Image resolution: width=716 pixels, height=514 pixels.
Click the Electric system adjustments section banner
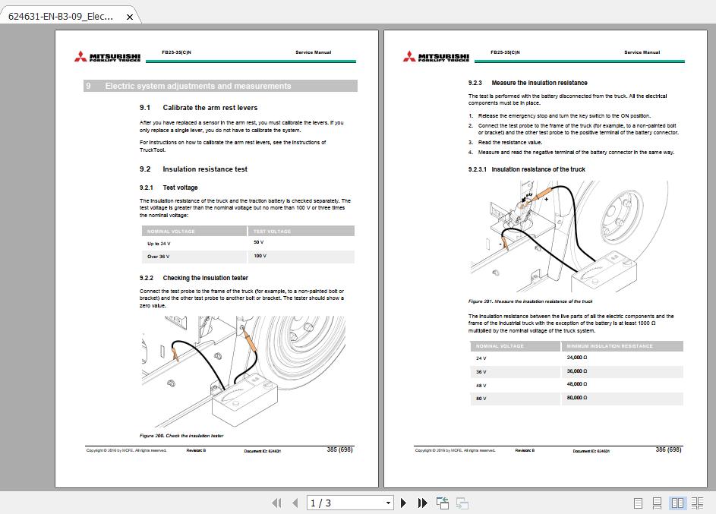(x=220, y=86)
